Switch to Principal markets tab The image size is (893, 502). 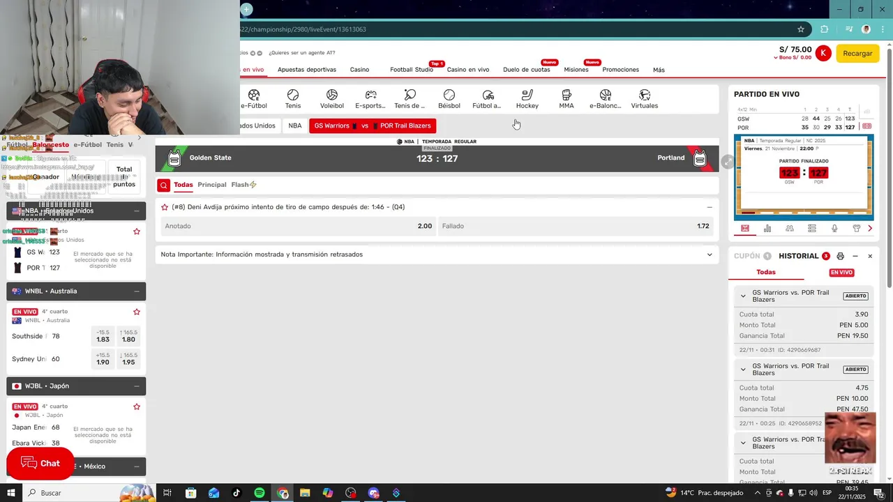(x=212, y=185)
